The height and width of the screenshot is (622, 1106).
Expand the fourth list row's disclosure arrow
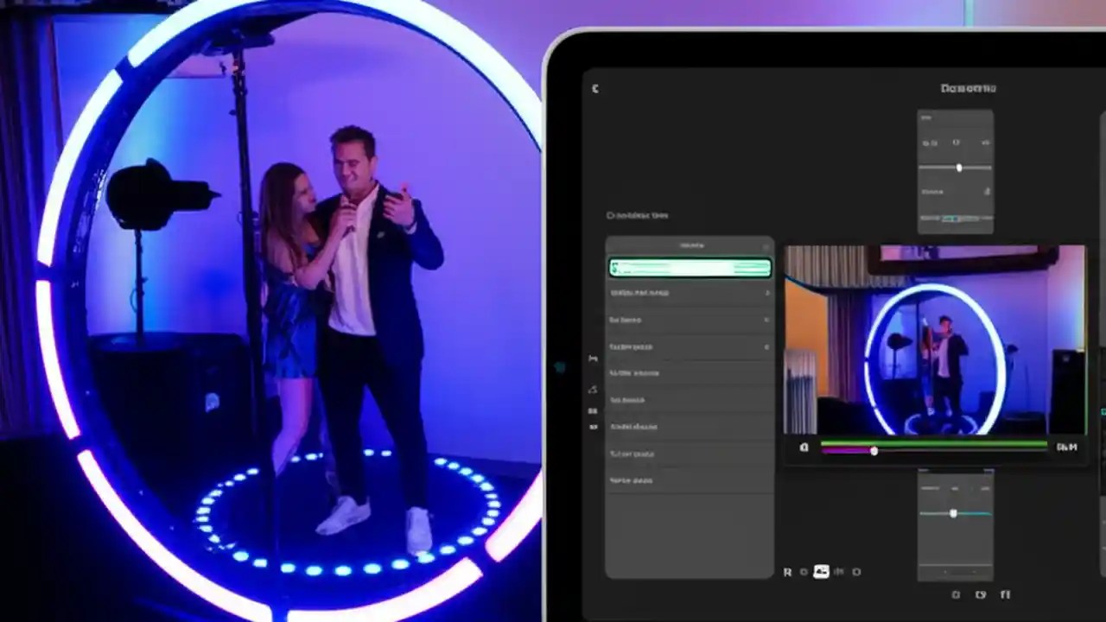[x=766, y=346]
